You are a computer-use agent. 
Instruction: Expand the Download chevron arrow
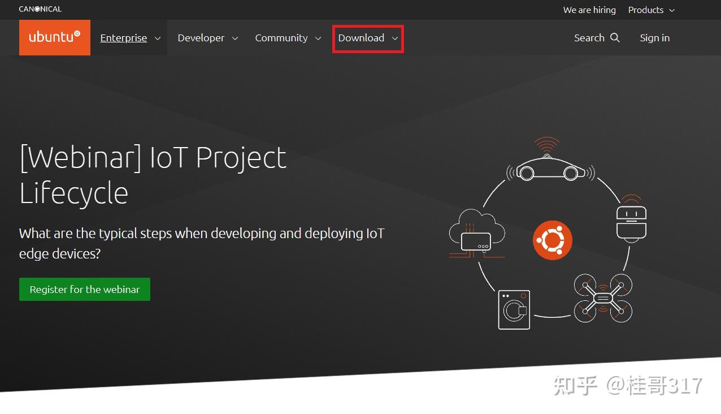pyautogui.click(x=395, y=38)
